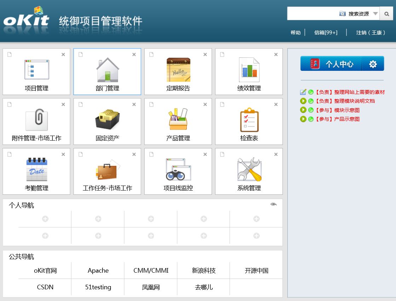The image size is (396, 301).
Task: Open the 产品管理 supplies box icon
Action: point(178,119)
